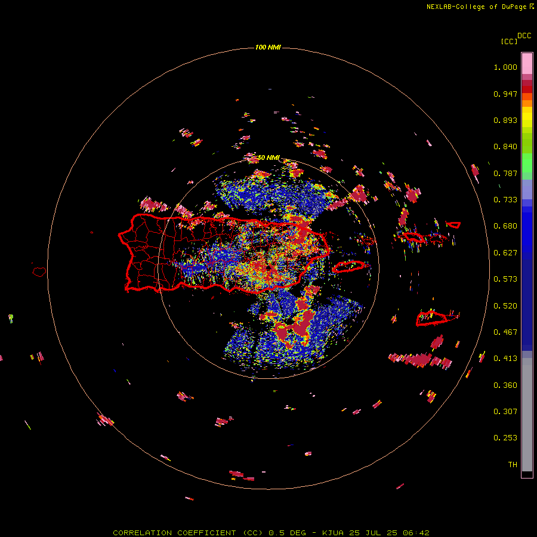Click the Mona island outline west of Puerto Rico
The width and height of the screenshot is (537, 537).
pos(39,271)
